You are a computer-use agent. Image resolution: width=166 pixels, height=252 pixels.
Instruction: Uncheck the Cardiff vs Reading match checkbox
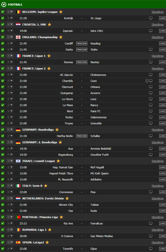pos(3,43)
